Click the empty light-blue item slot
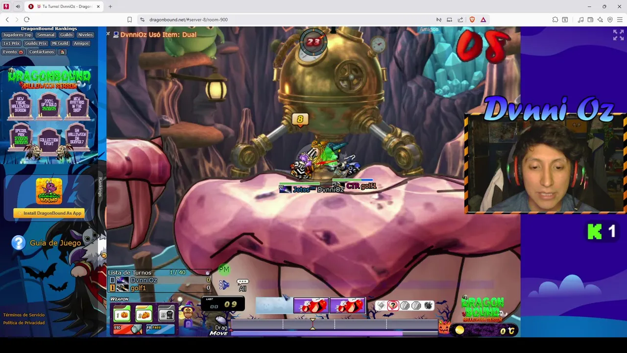 point(274,305)
